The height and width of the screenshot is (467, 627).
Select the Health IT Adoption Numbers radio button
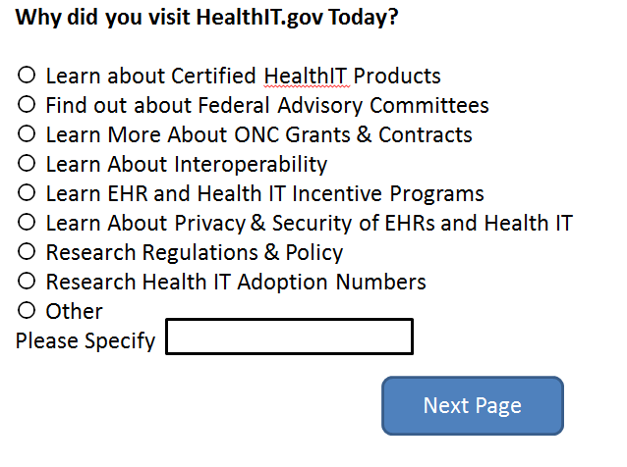tap(27, 281)
